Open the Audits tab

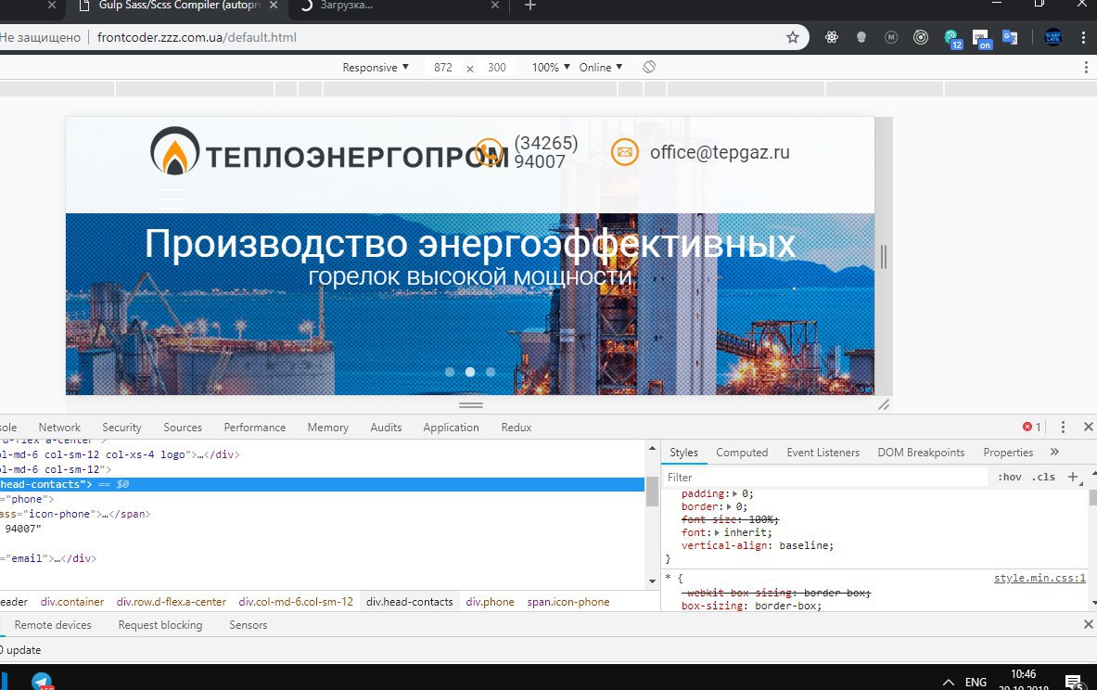click(386, 427)
